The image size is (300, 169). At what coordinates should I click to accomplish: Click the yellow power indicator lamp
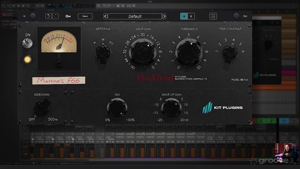(x=28, y=60)
